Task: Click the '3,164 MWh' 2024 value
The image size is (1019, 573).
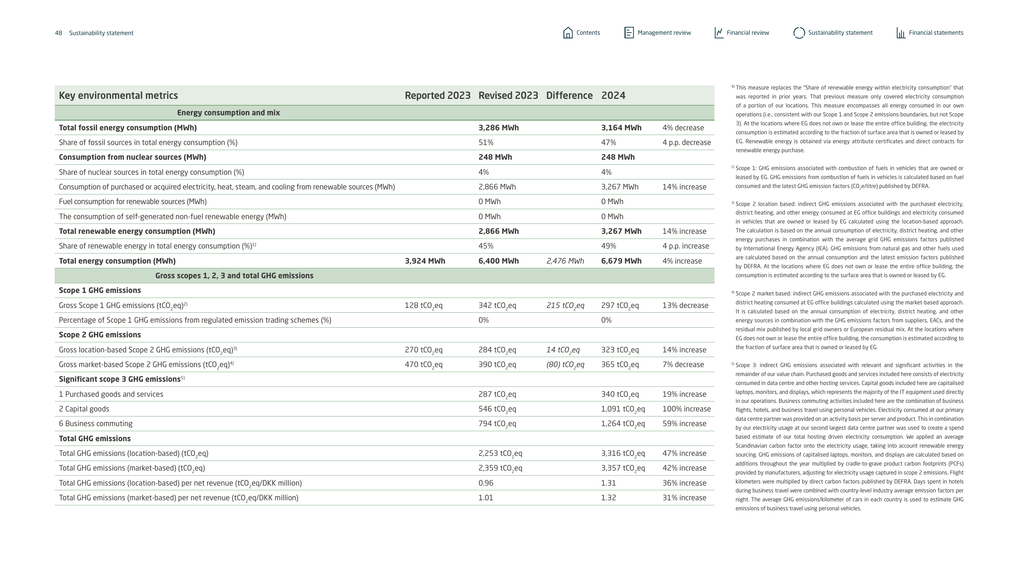Action: pyautogui.click(x=621, y=128)
